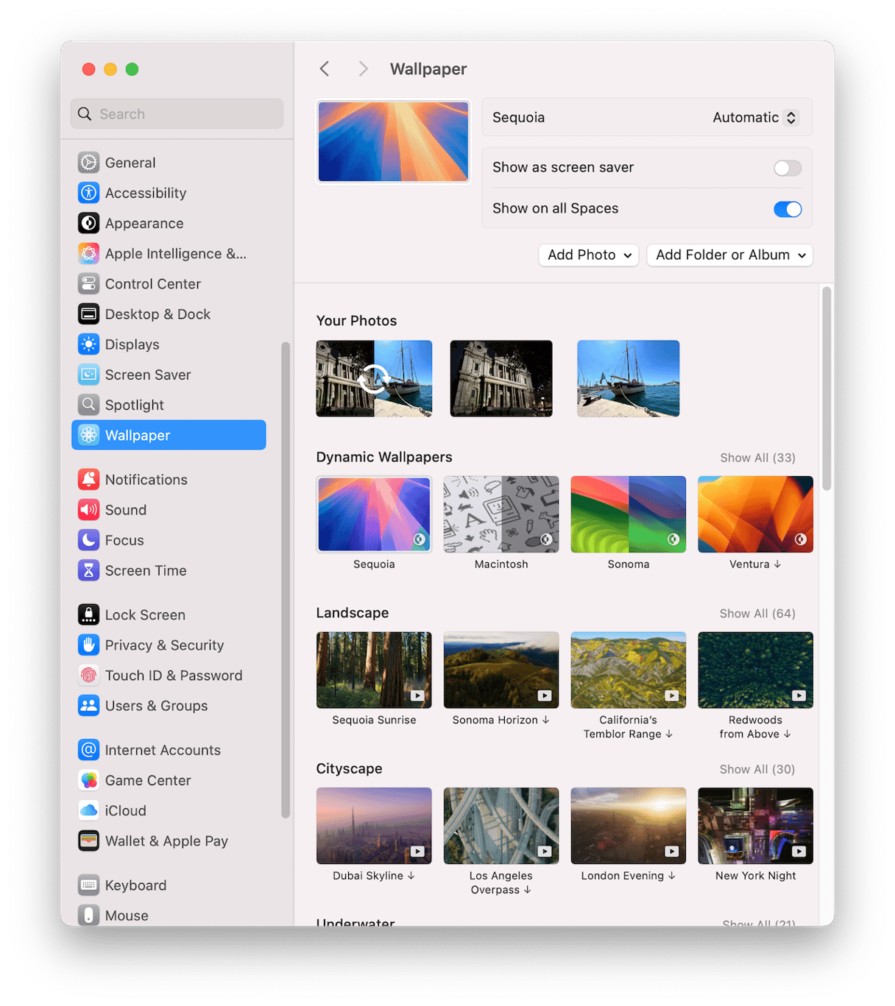Viewport: 895px width, 1006px height.
Task: Choose the sailboat harbor photo thumbnail
Action: pos(629,379)
